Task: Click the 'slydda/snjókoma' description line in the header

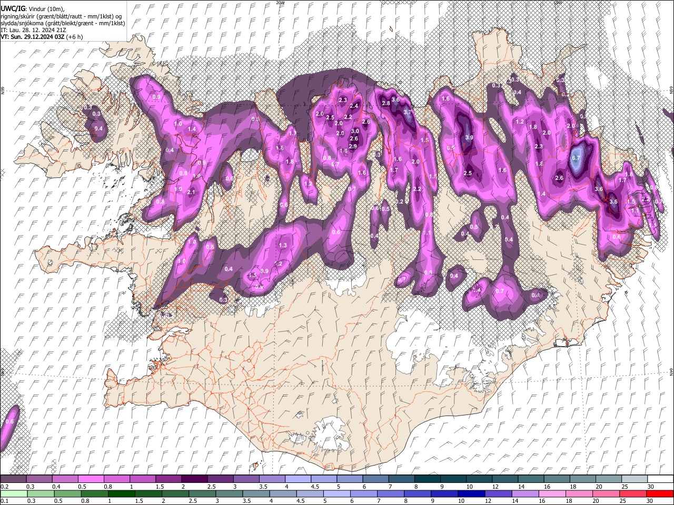Action: pyautogui.click(x=63, y=23)
